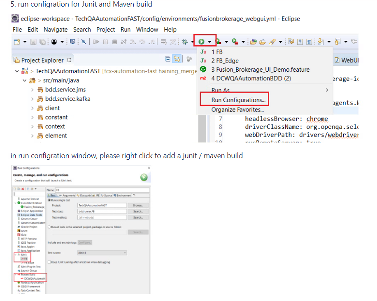Viewport: 377px width, 301px height.
Task: Expand the bdd.service.kafka package
Action: pyautogui.click(x=32, y=99)
